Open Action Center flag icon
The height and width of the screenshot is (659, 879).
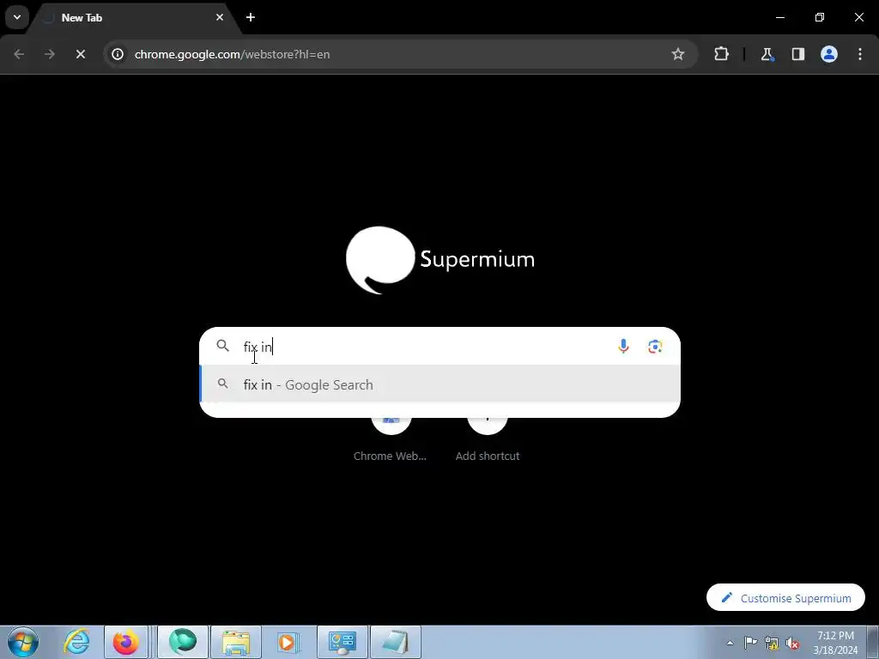[750, 643]
